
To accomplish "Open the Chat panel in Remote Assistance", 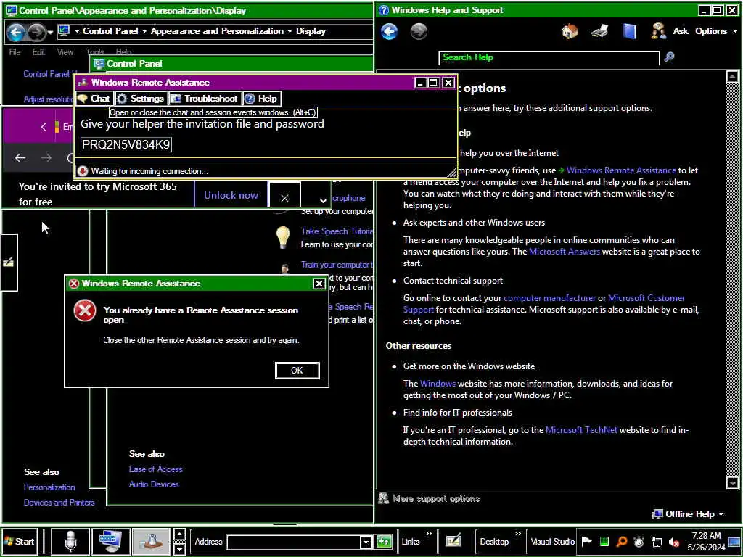I will pos(94,99).
